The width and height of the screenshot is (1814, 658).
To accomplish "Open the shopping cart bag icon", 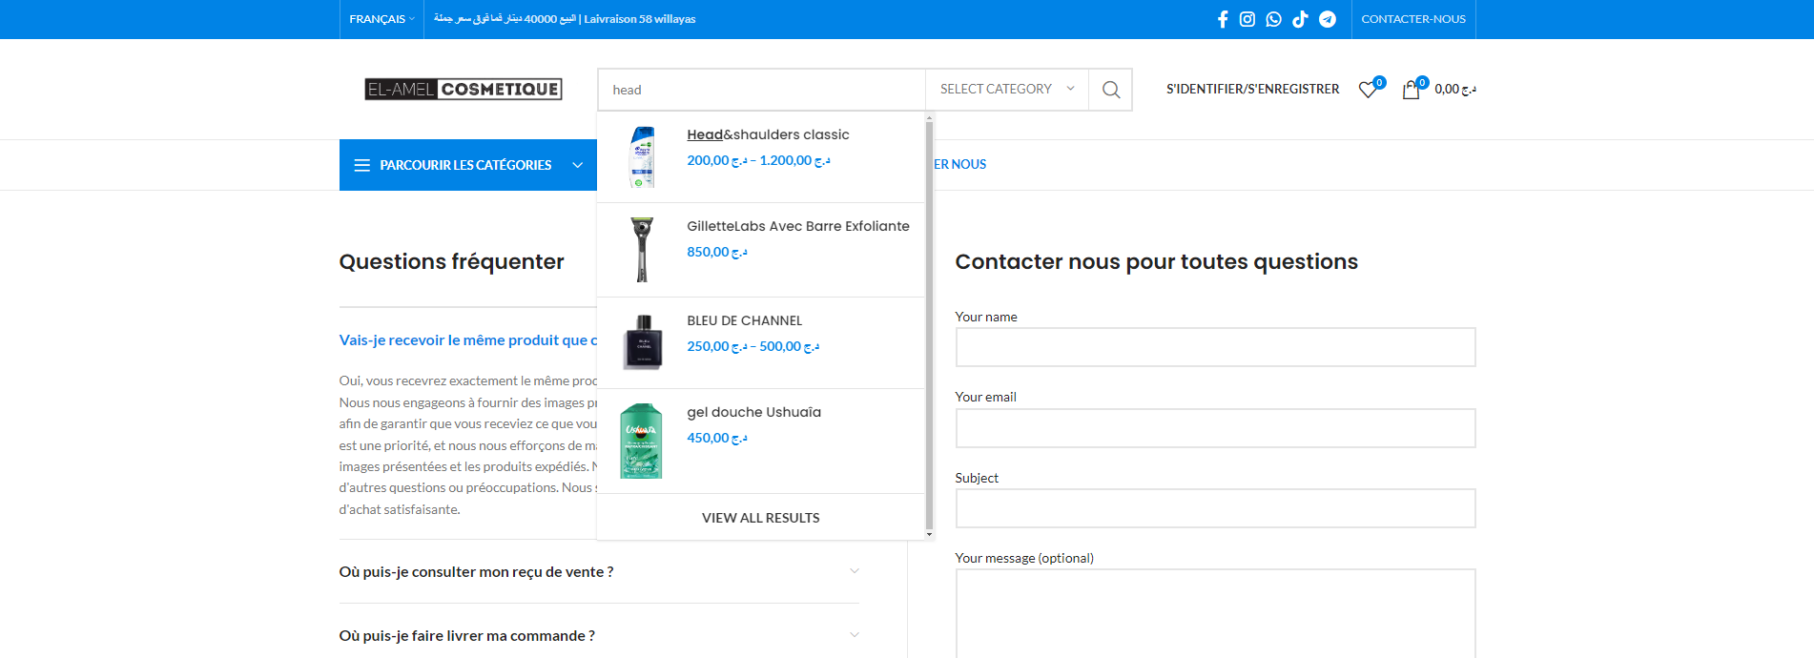I will click(1411, 91).
